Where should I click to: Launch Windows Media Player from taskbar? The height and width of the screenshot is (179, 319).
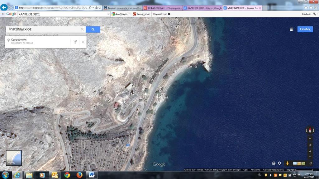(42, 175)
